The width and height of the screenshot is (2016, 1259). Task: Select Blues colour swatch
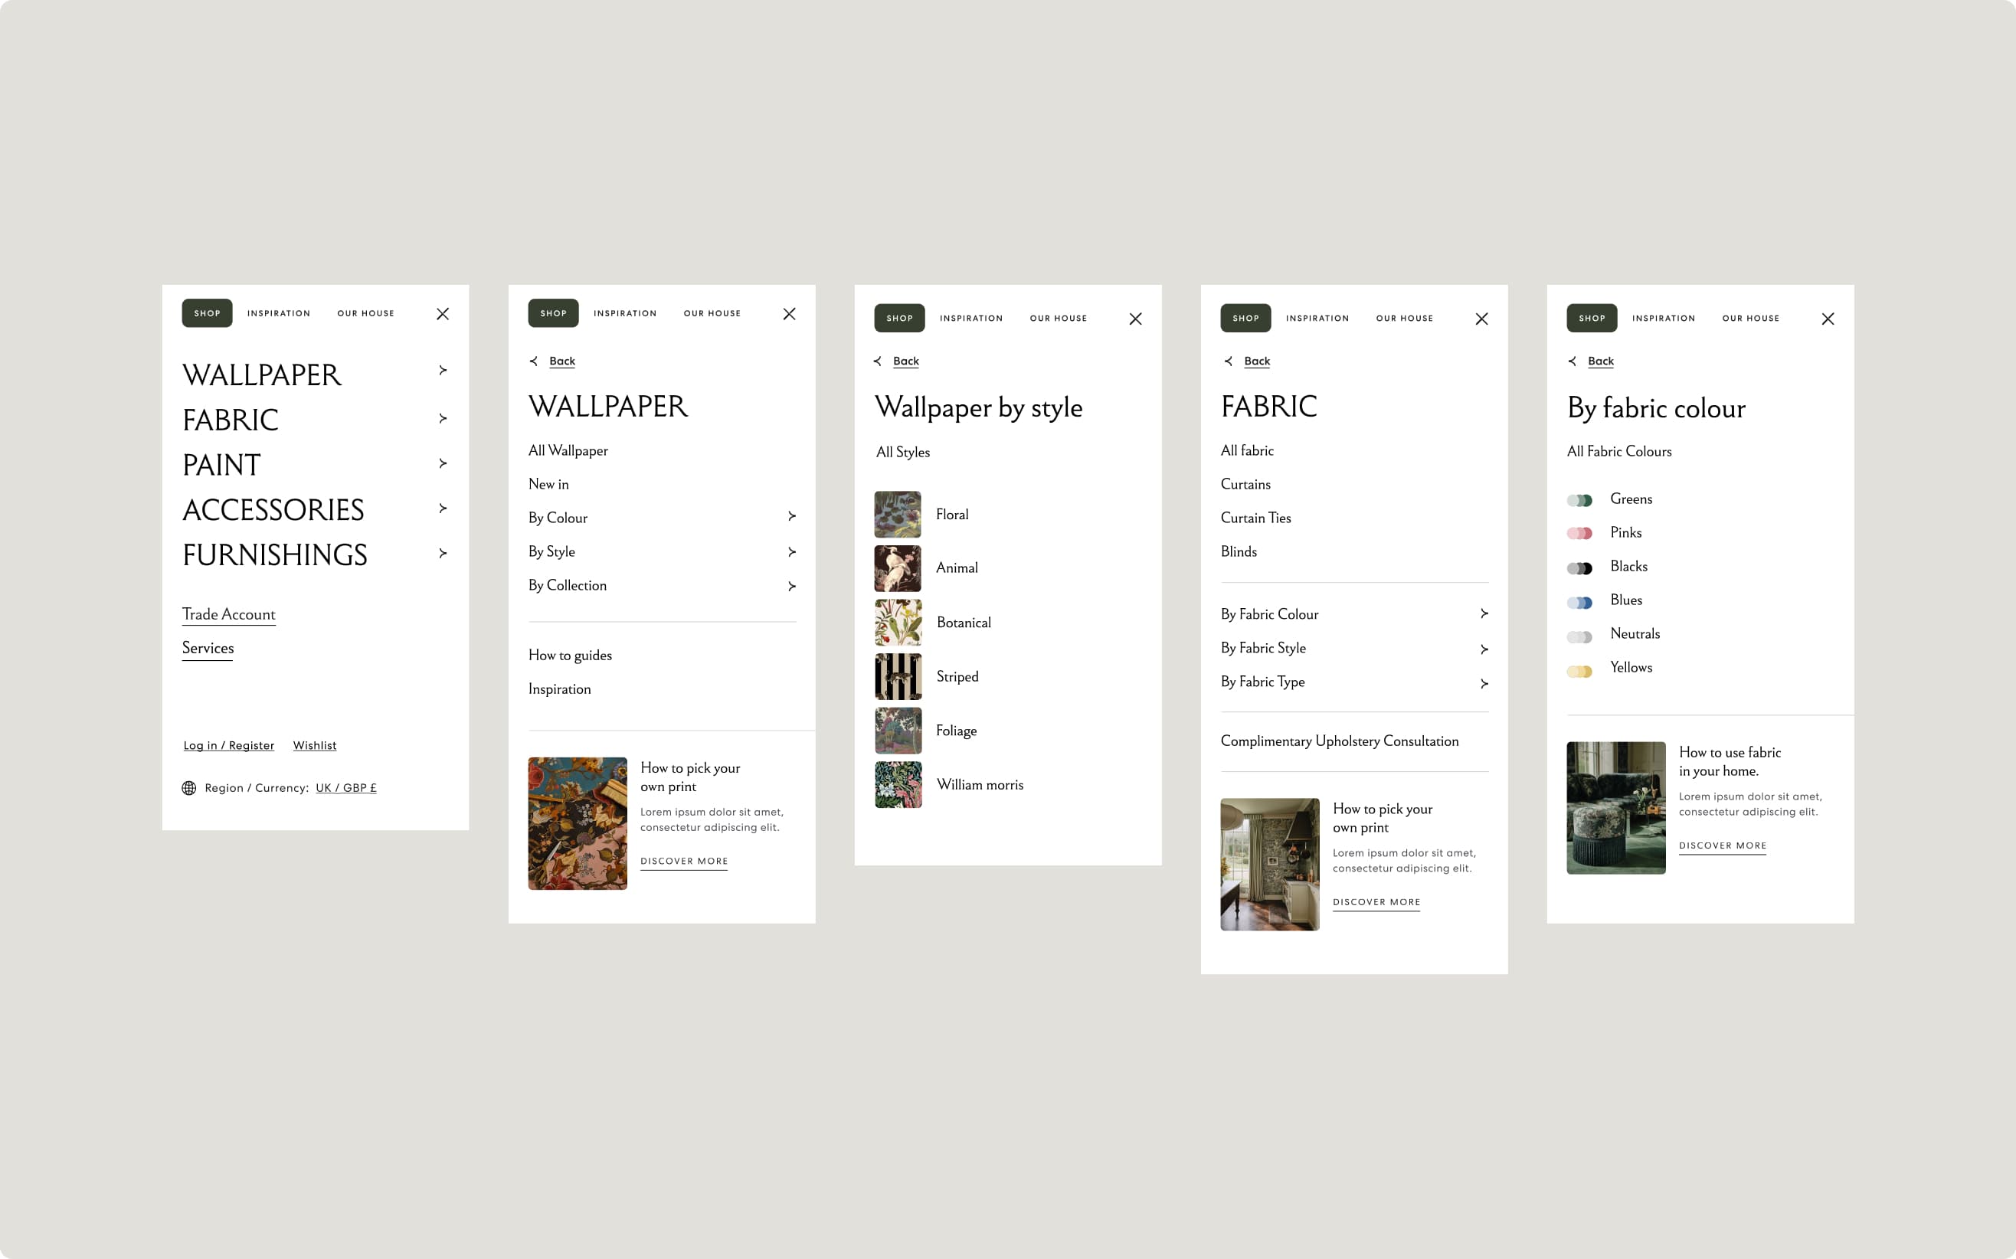click(x=1579, y=603)
